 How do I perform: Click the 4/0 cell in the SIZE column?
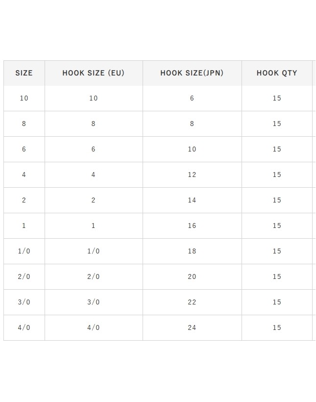click(24, 327)
